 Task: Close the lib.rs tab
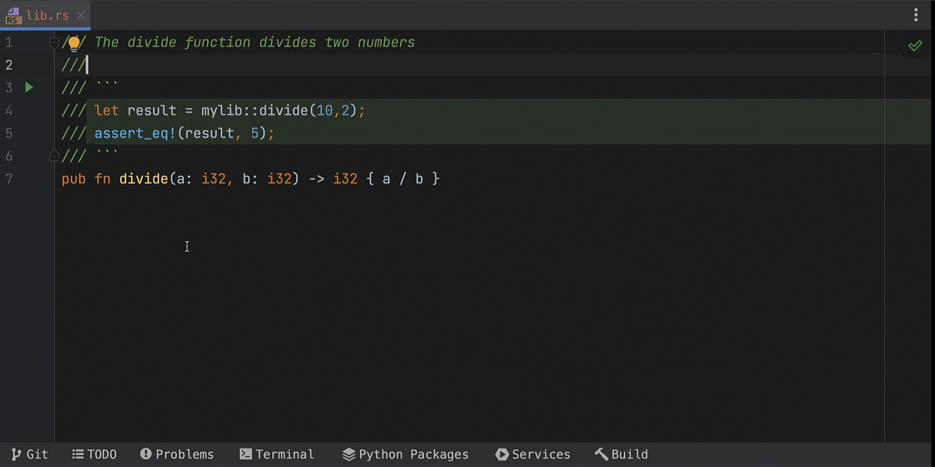click(x=81, y=16)
